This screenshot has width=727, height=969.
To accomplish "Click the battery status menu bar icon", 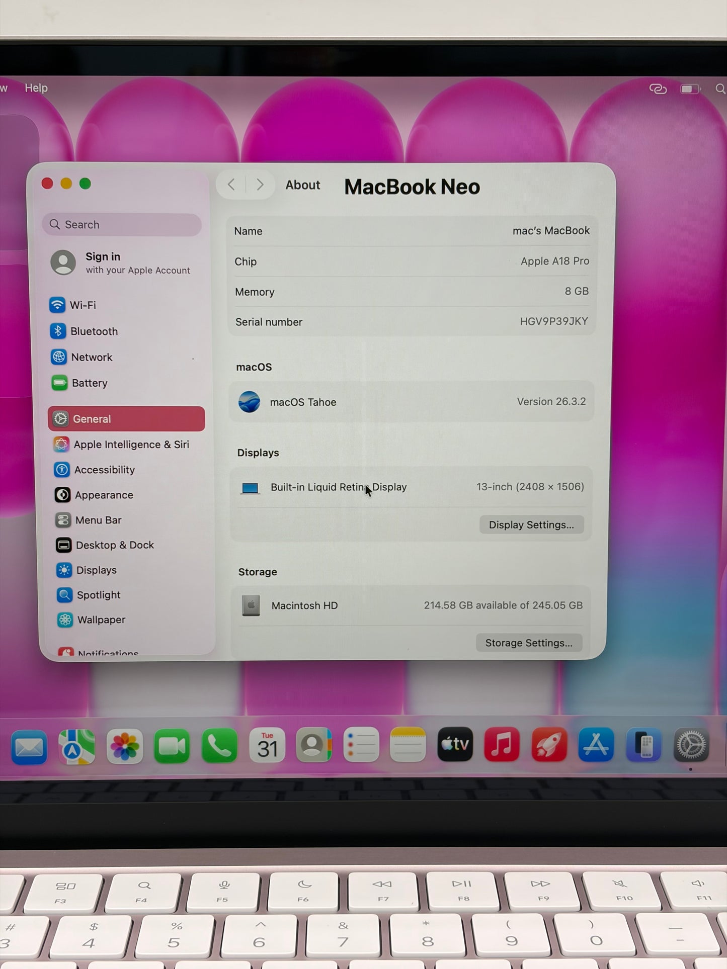I will 690,89.
